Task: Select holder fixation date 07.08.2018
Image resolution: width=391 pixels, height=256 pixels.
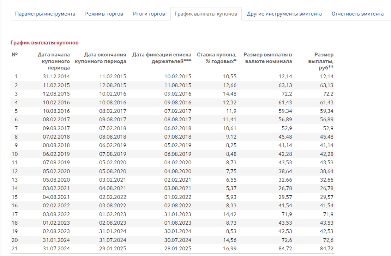Action: [x=178, y=136]
